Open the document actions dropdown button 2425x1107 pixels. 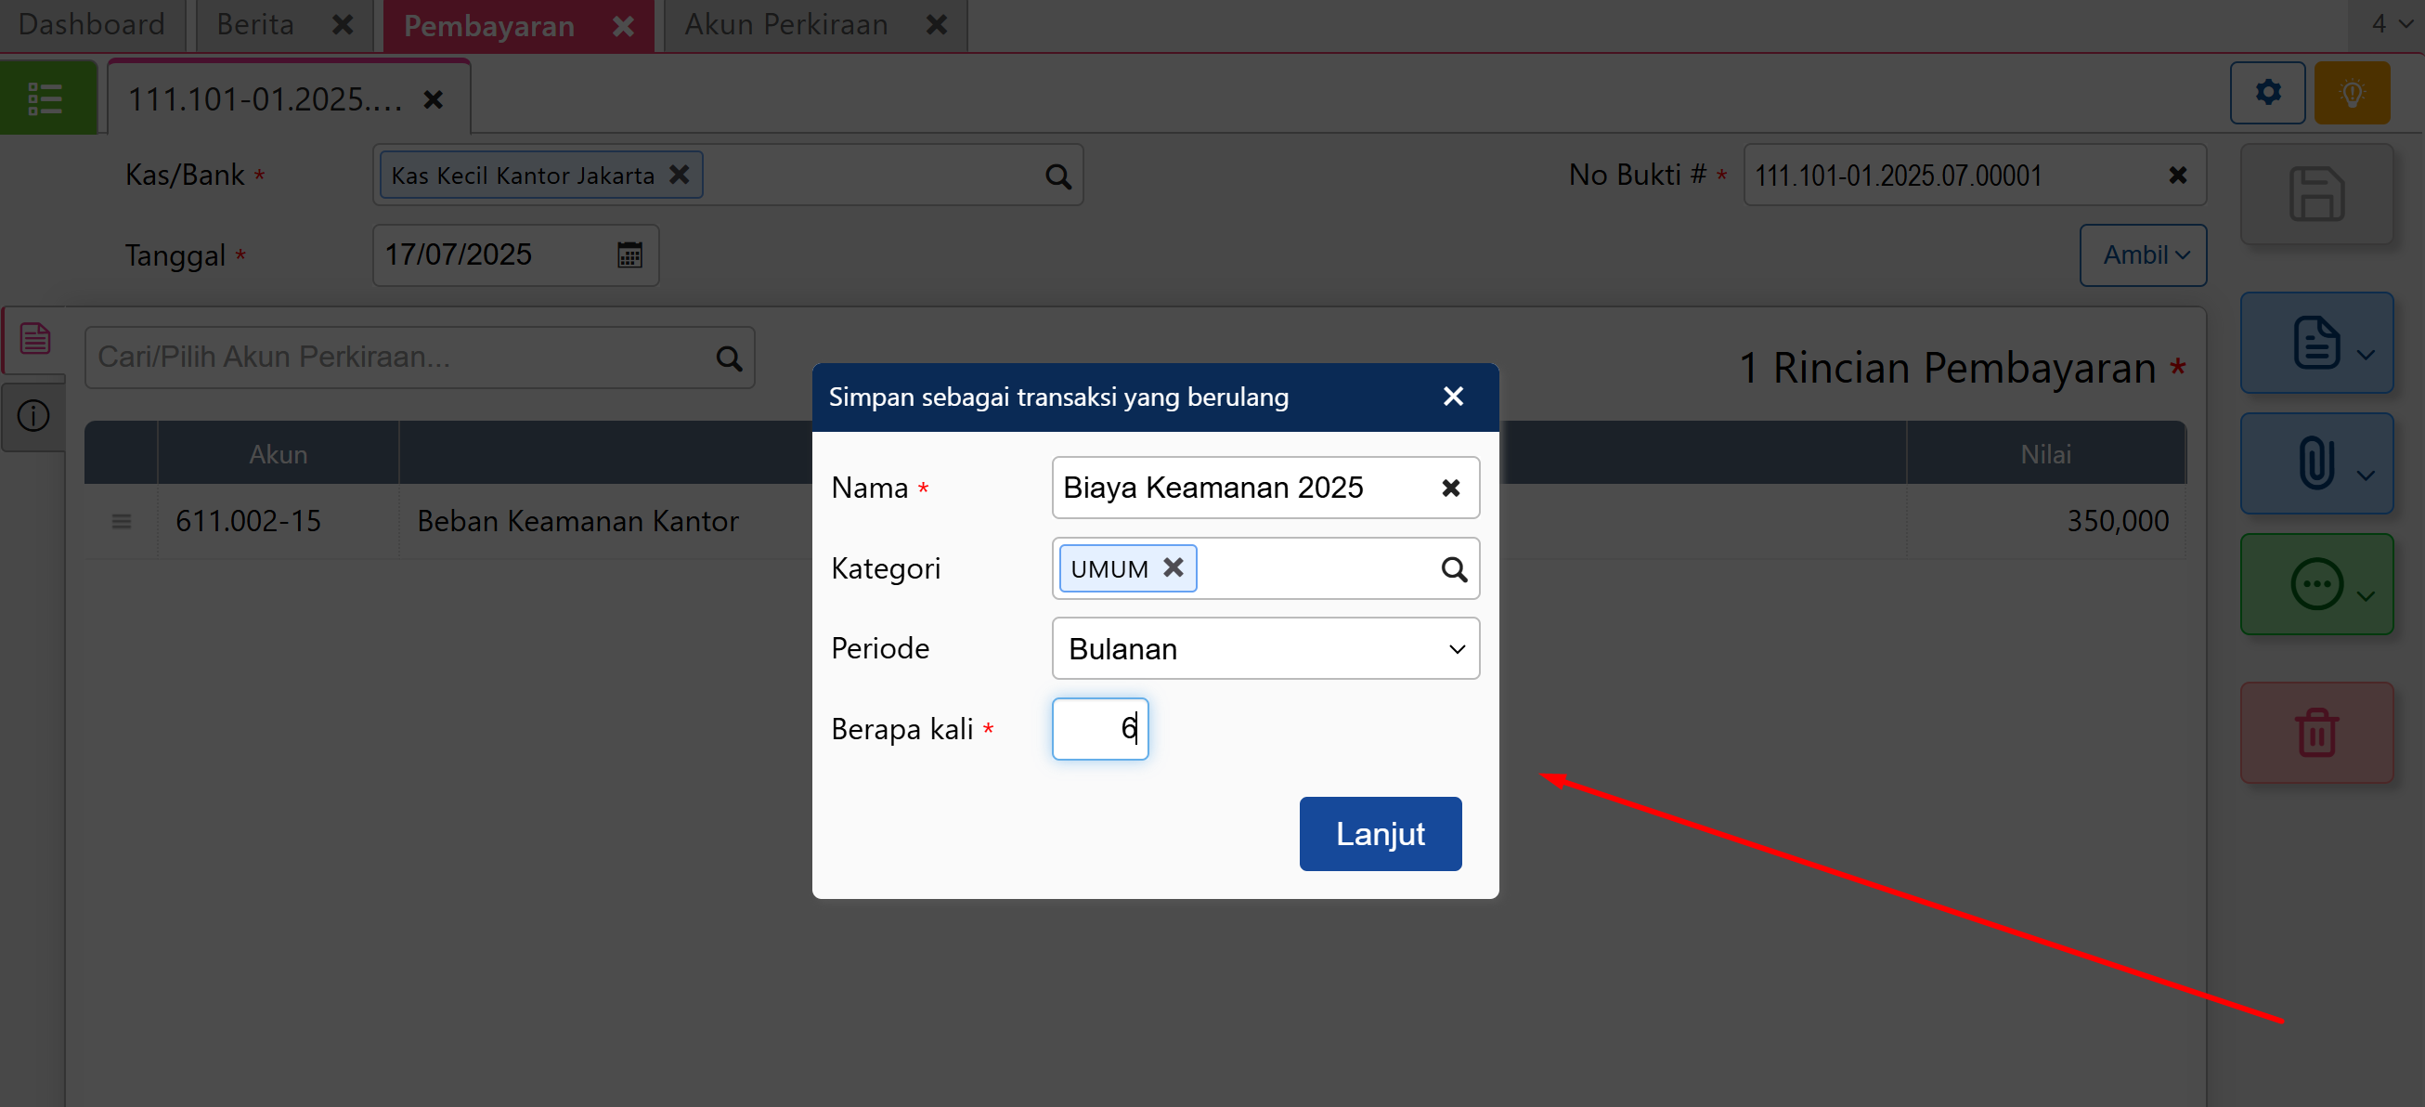(x=2315, y=343)
